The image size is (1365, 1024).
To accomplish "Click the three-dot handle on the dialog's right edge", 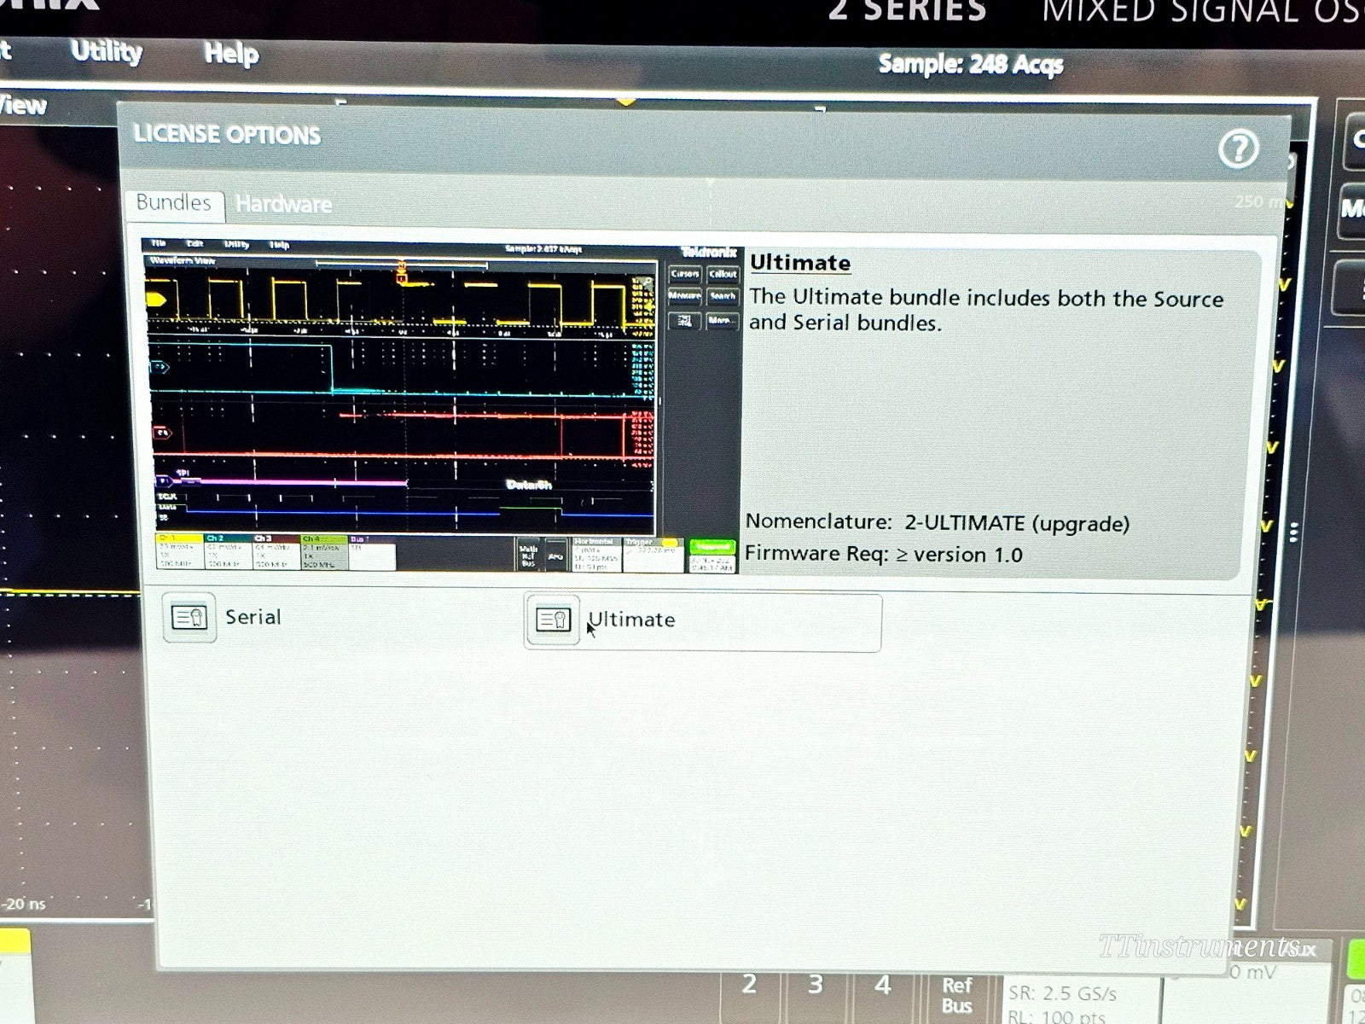I will [x=1293, y=532].
